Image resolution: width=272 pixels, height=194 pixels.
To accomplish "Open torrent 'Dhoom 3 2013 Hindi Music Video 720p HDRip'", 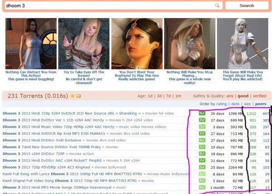I will coord(58,127).
